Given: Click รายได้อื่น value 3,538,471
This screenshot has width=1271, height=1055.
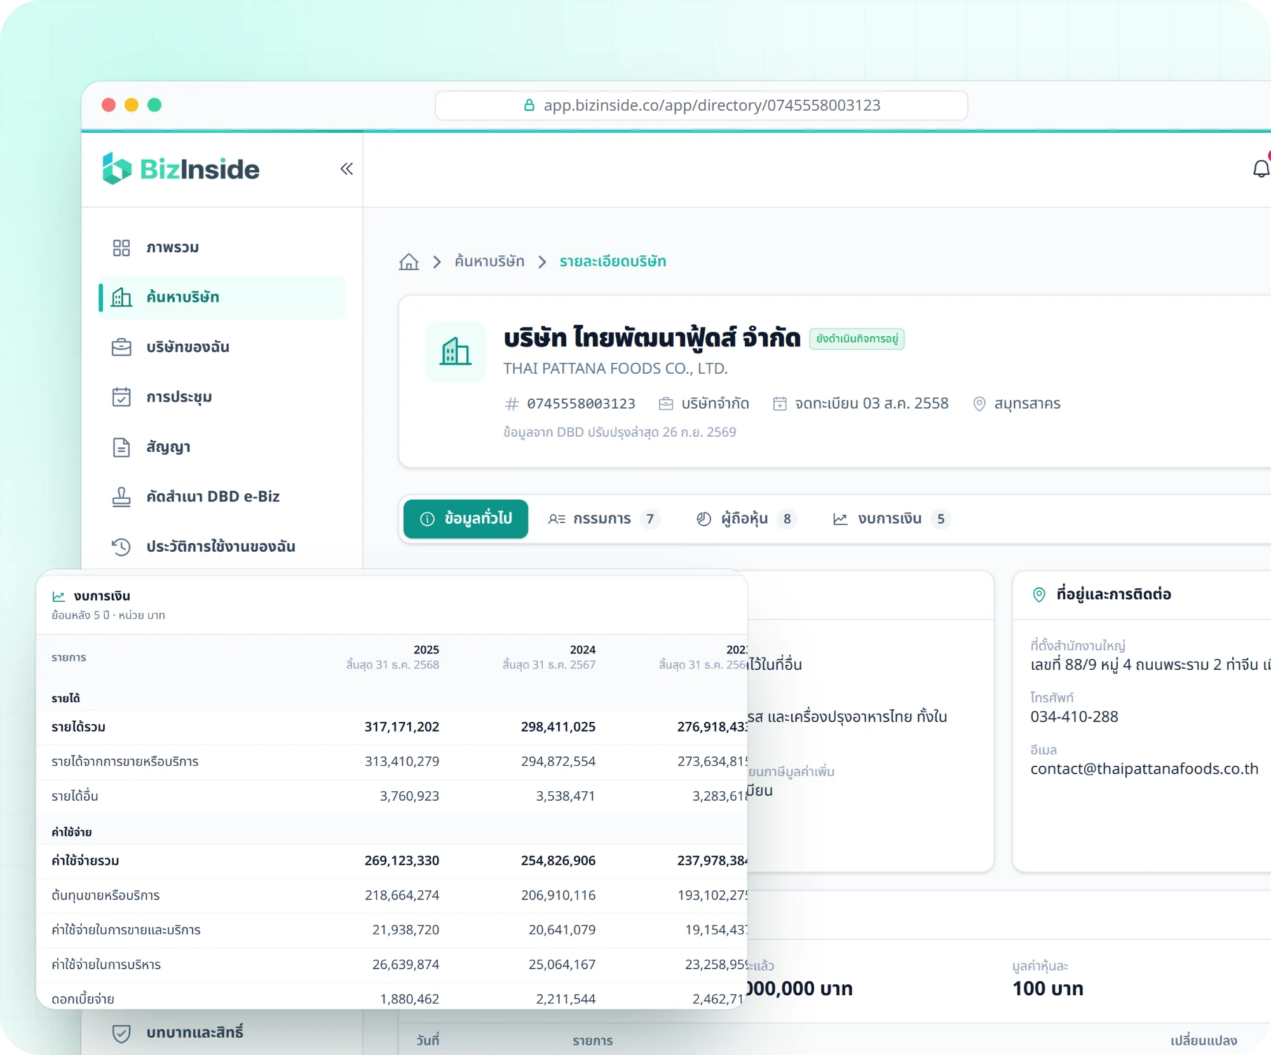Looking at the screenshot, I should point(566,796).
